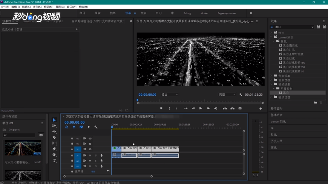328x184 pixels.
Task: Click new custom bin icon in Effects panel
Action: click(x=316, y=103)
